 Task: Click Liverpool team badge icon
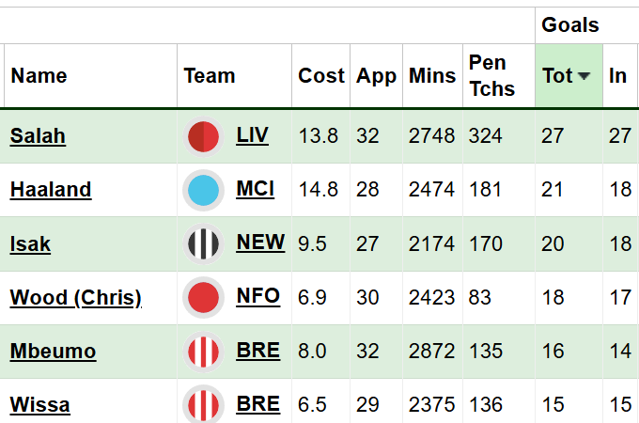click(203, 136)
